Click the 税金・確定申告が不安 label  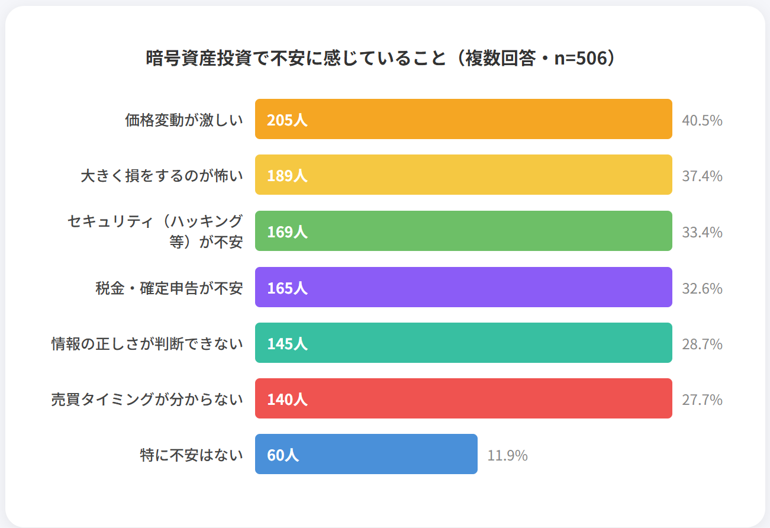169,288
